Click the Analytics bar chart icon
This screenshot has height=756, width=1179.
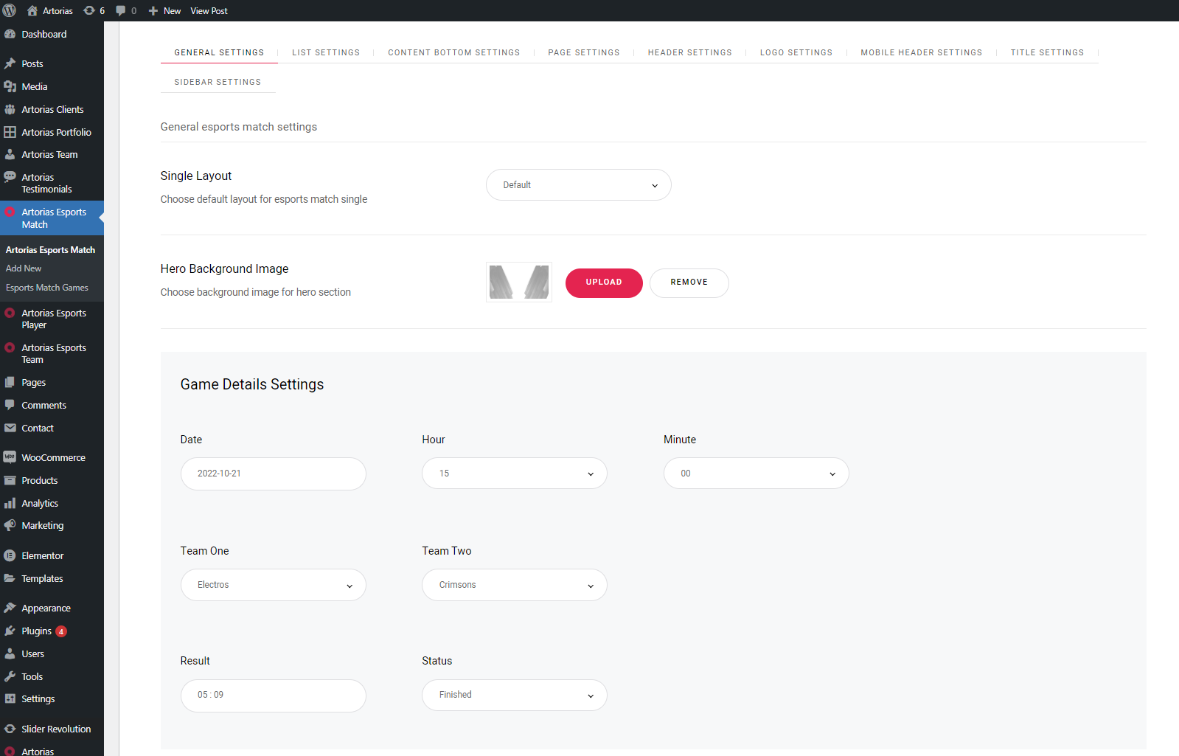coord(10,503)
